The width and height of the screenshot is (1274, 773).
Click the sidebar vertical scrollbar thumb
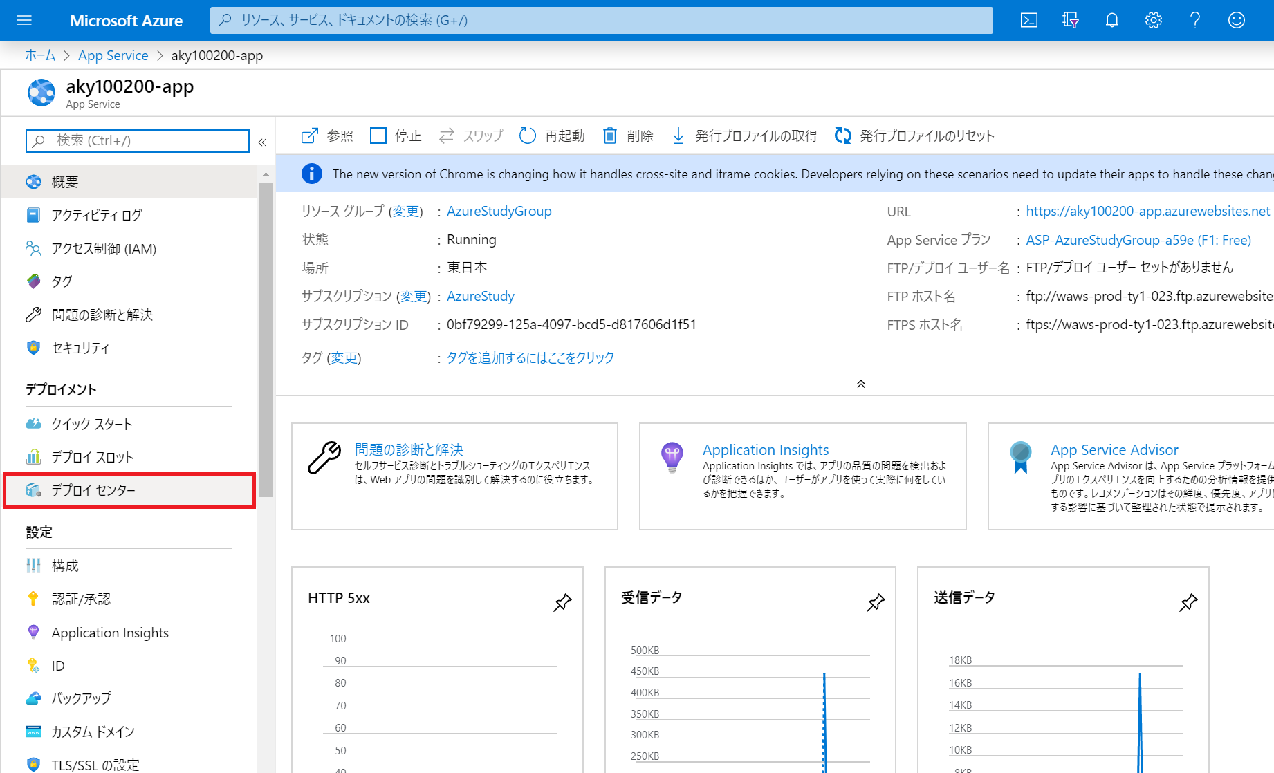click(266, 339)
